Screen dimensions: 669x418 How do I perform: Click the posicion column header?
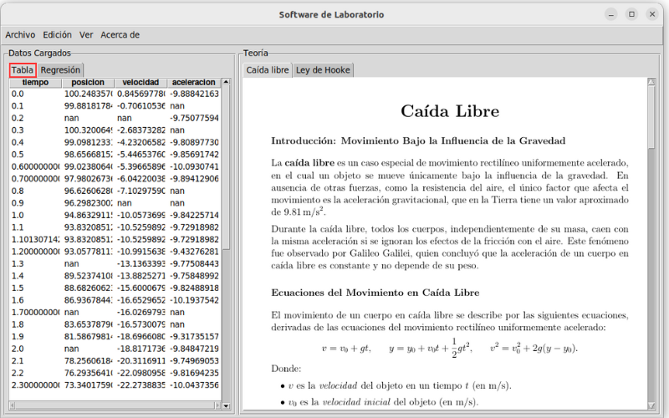(x=88, y=83)
